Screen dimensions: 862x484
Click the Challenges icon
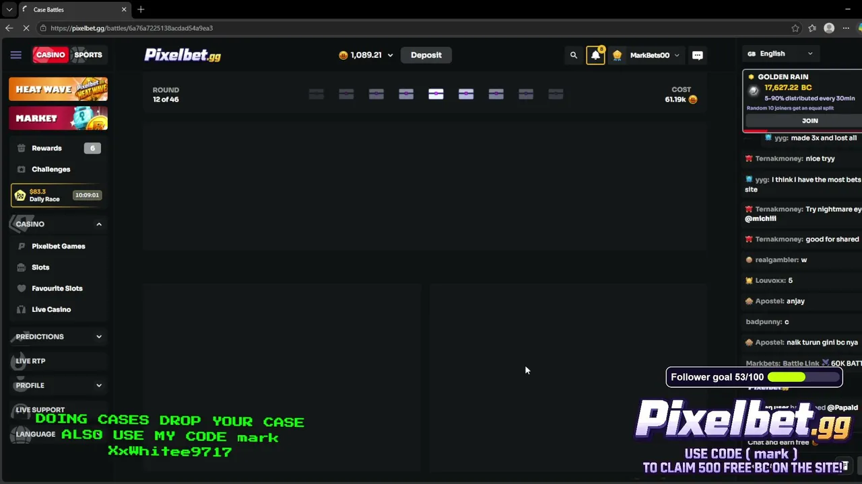point(21,169)
